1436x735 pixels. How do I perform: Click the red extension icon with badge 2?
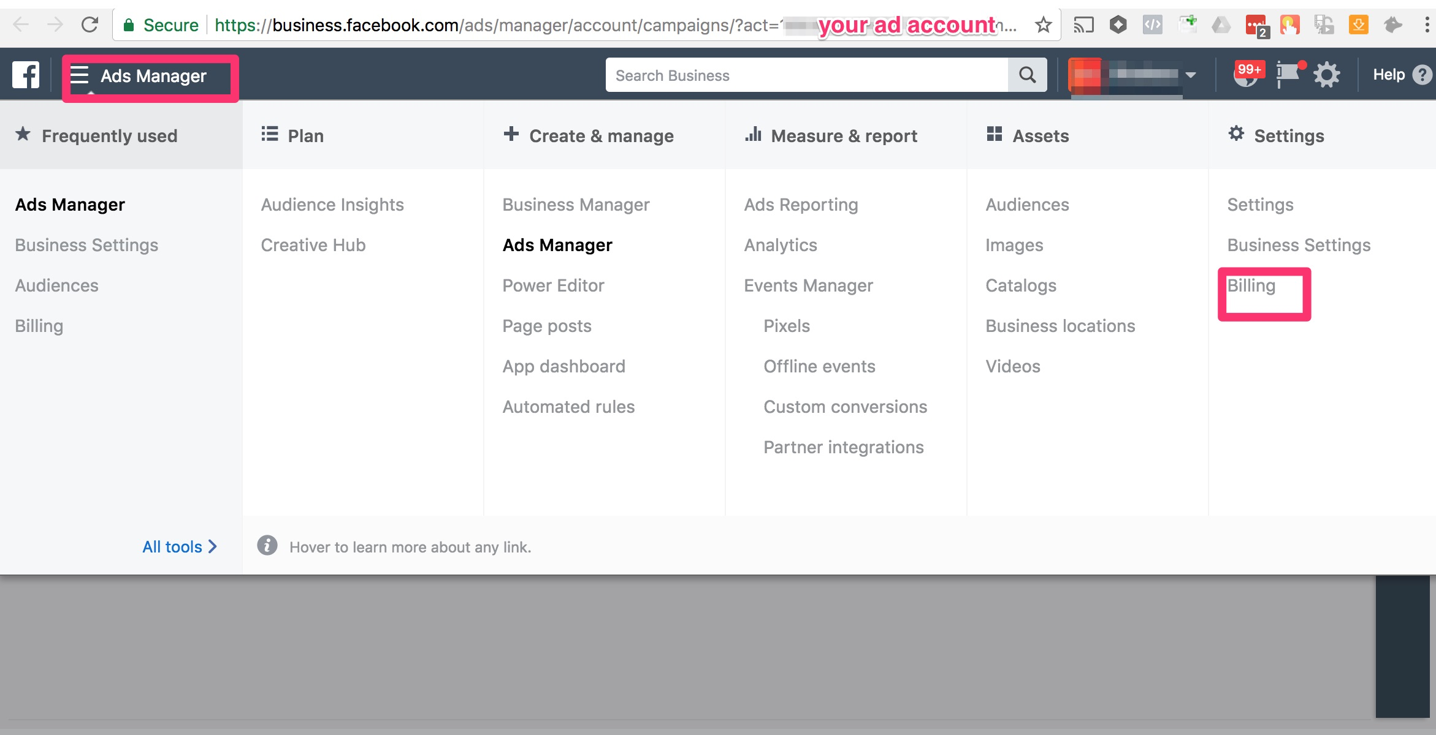point(1256,26)
